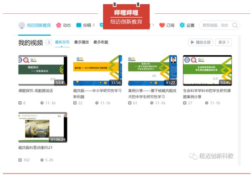Open the 案例分享 43:22 video thumbnail
Image resolution: width=252 pixels, height=175 pixels.
click(x=153, y=70)
